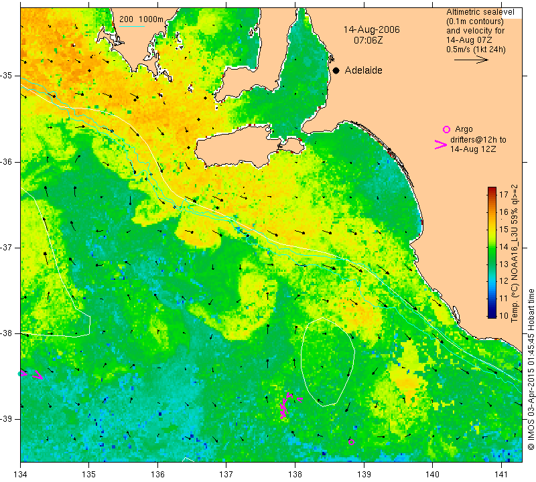
Task: Click the 0.5m/s velocity scale arrow
Action: coord(471,60)
